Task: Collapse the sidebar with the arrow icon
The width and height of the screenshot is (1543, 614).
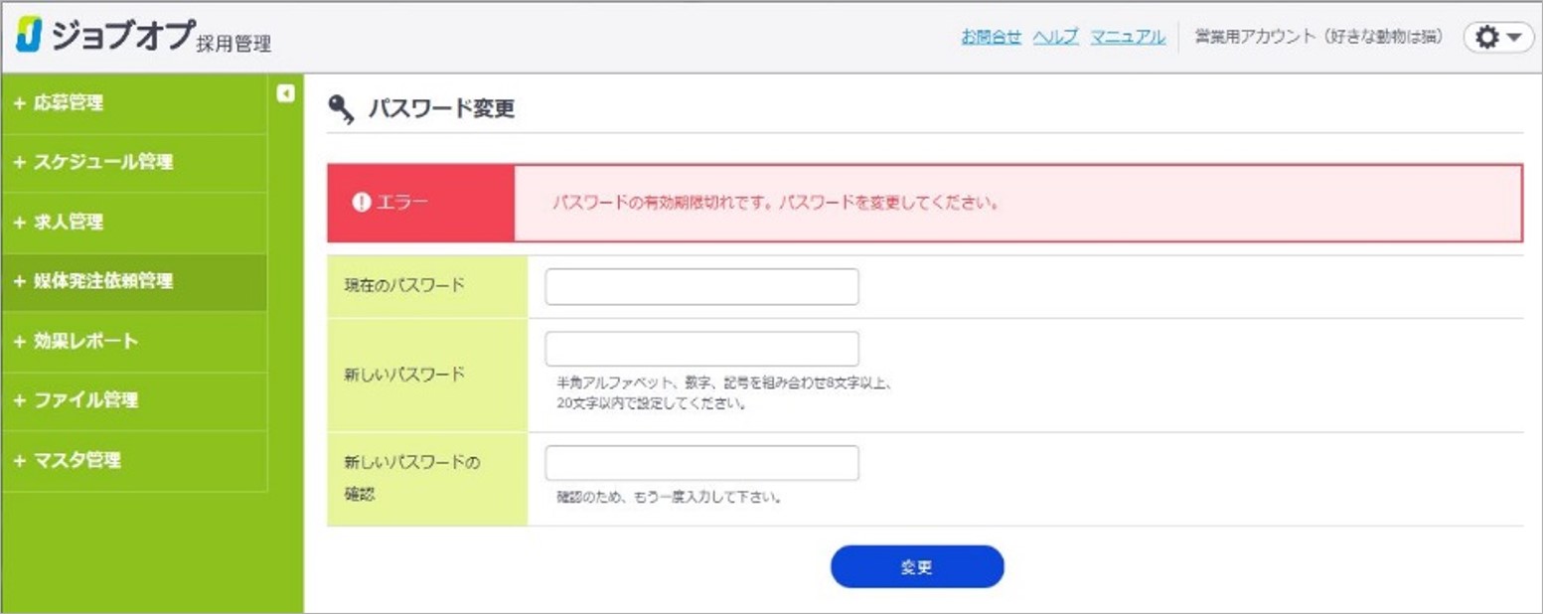Action: click(x=286, y=91)
